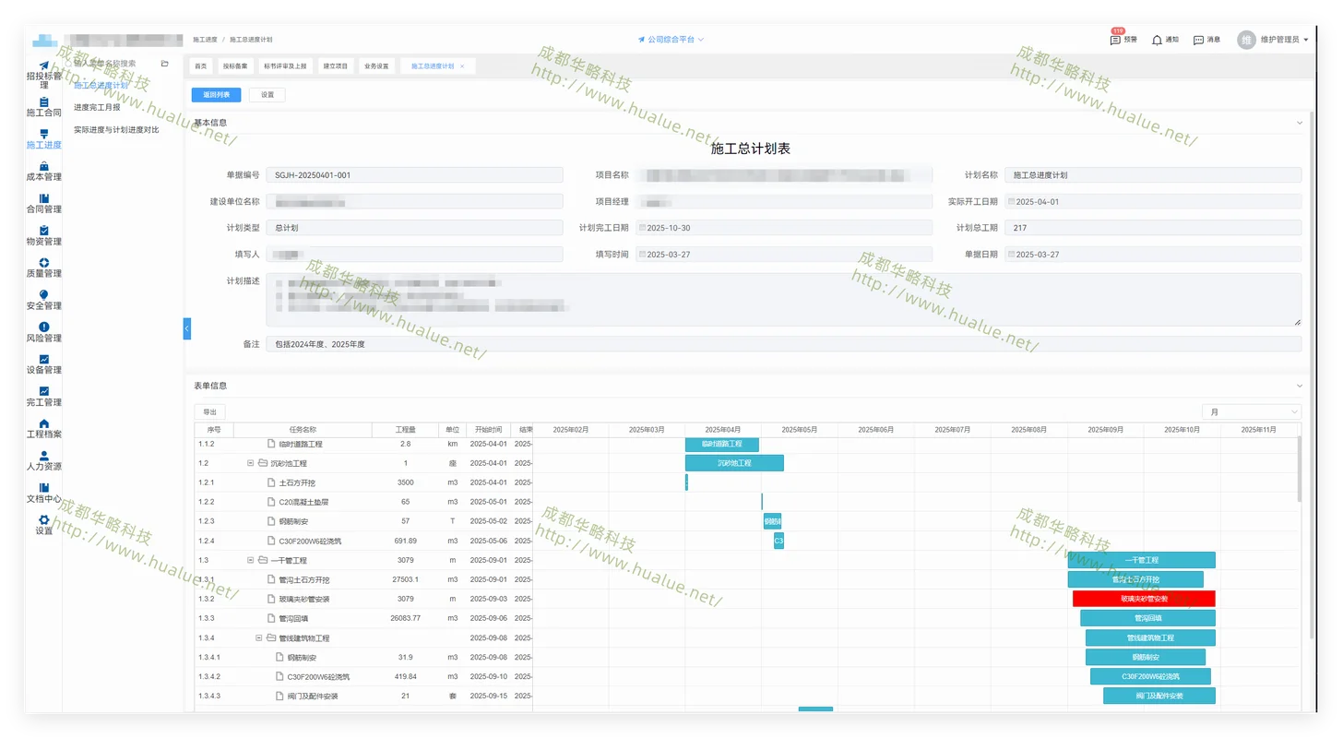Open 施工合同 module in sidebar
This screenshot has height=738, width=1343.
pyautogui.click(x=43, y=107)
